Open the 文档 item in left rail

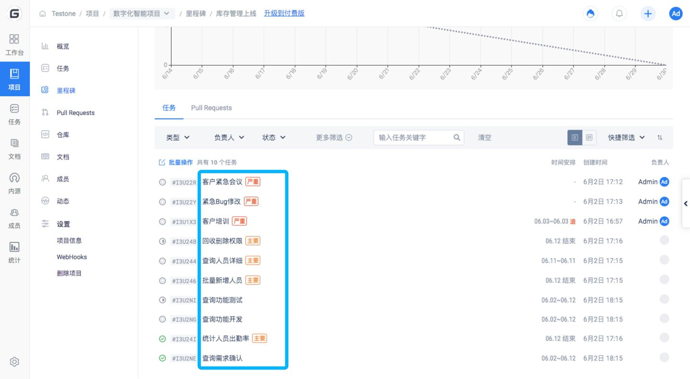14,148
